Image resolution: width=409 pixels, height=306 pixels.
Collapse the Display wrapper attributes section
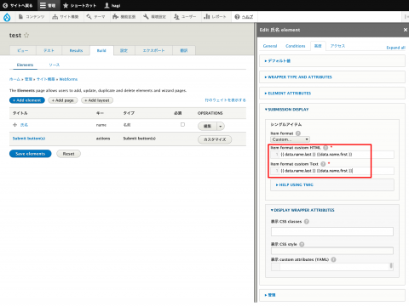click(x=302, y=210)
